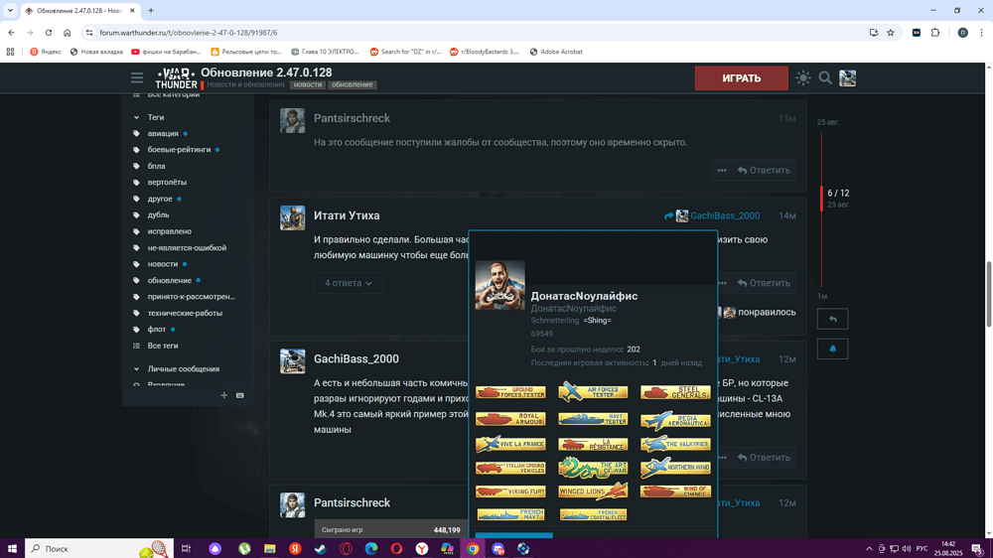
Task: Open the Steel Generals badge
Action: (675, 392)
